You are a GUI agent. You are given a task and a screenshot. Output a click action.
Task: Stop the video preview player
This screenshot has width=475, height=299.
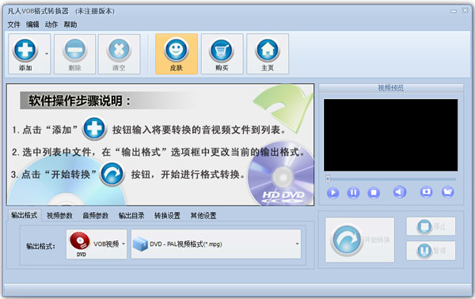point(374,192)
